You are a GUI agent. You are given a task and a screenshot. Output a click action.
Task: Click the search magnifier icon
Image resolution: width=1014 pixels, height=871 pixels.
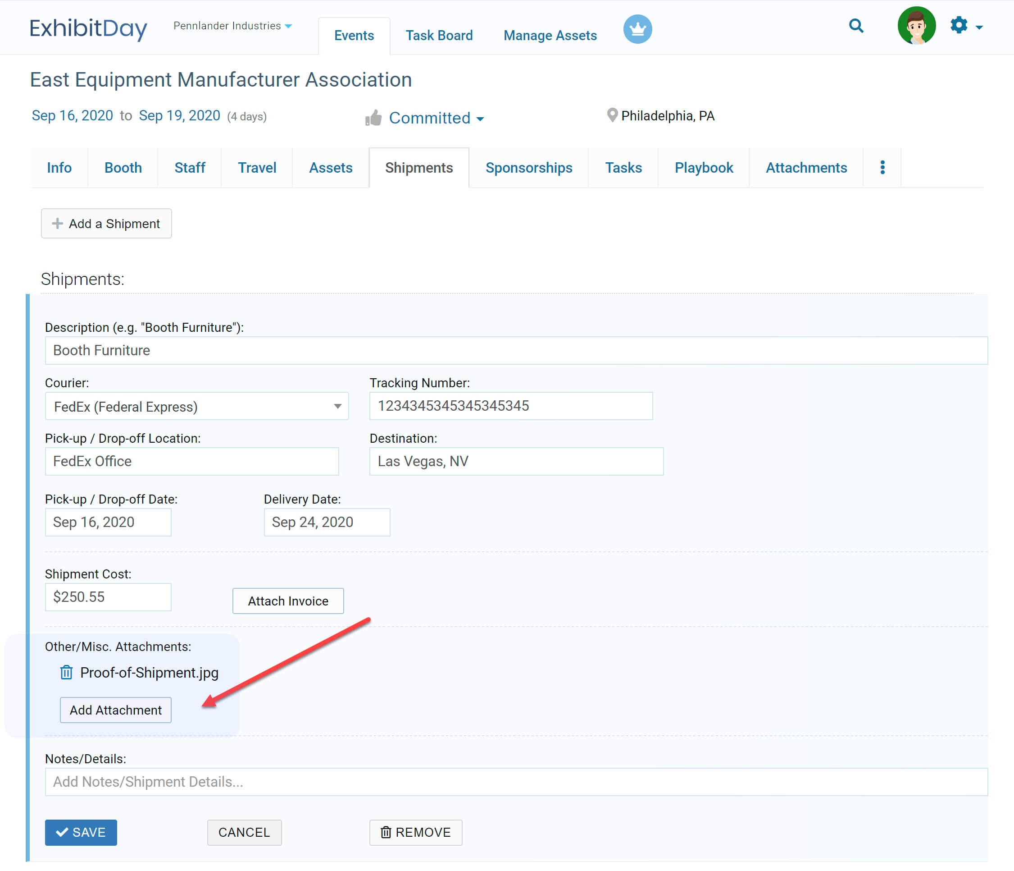[856, 26]
